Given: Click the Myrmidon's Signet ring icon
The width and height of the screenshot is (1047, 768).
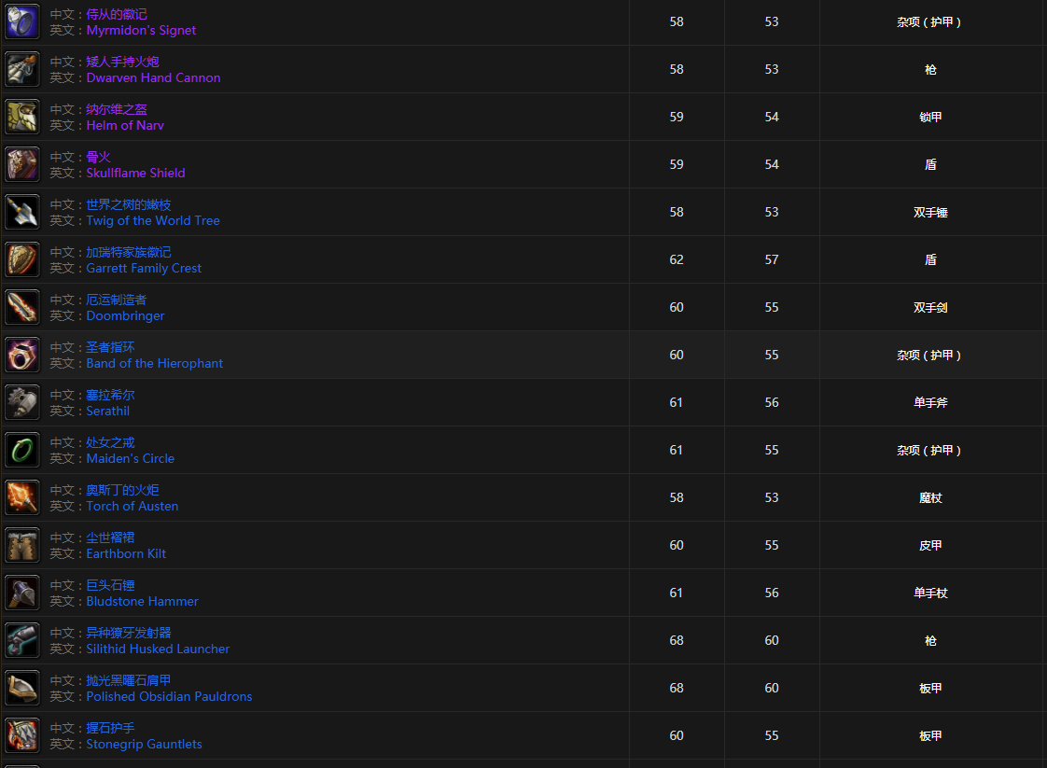Looking at the screenshot, I should coord(22,21).
